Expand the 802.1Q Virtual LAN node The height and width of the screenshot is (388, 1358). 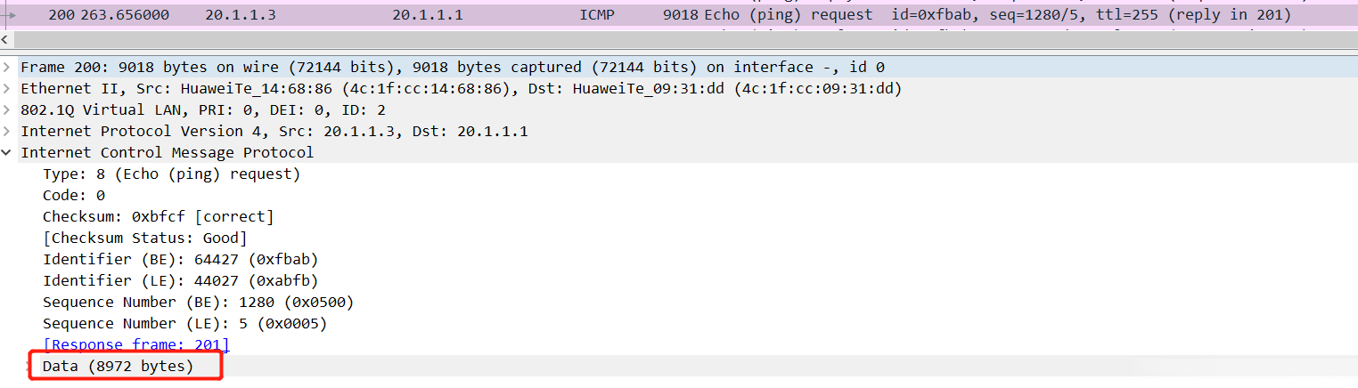(x=8, y=110)
